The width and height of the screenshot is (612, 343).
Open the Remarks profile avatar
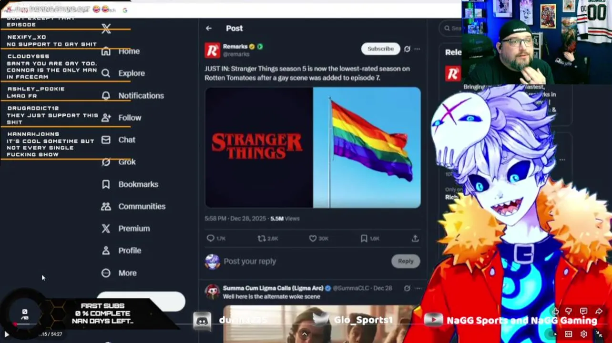[x=213, y=50]
